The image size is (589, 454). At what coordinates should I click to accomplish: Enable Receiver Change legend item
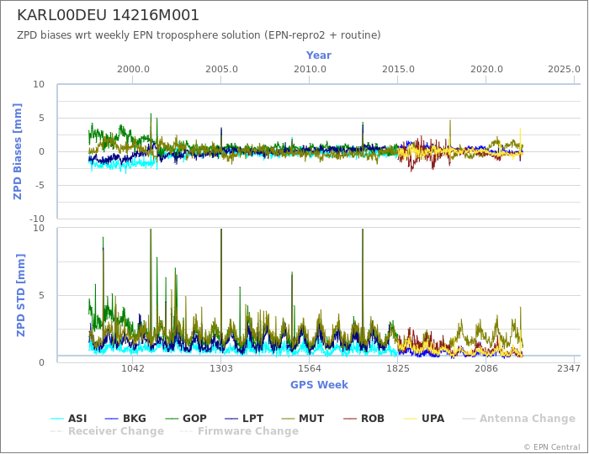point(108,431)
